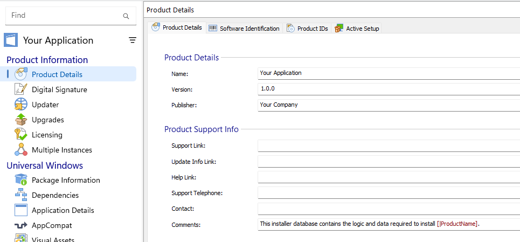Screen dimensions: 520x242
Task: Click the Upgrades box arrow icon
Action: pos(21,119)
